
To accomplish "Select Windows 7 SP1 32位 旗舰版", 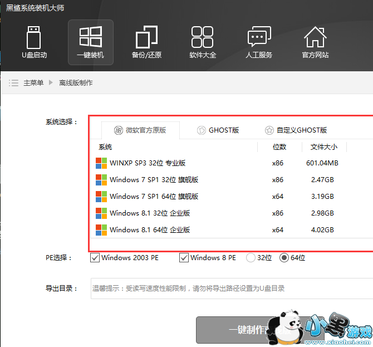I will point(154,180).
